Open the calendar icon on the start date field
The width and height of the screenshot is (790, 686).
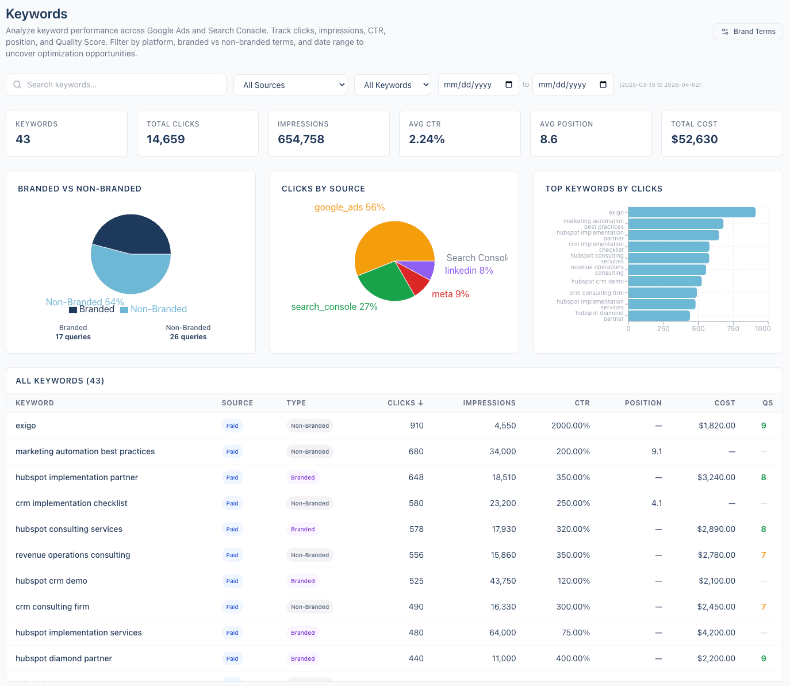pyautogui.click(x=508, y=85)
